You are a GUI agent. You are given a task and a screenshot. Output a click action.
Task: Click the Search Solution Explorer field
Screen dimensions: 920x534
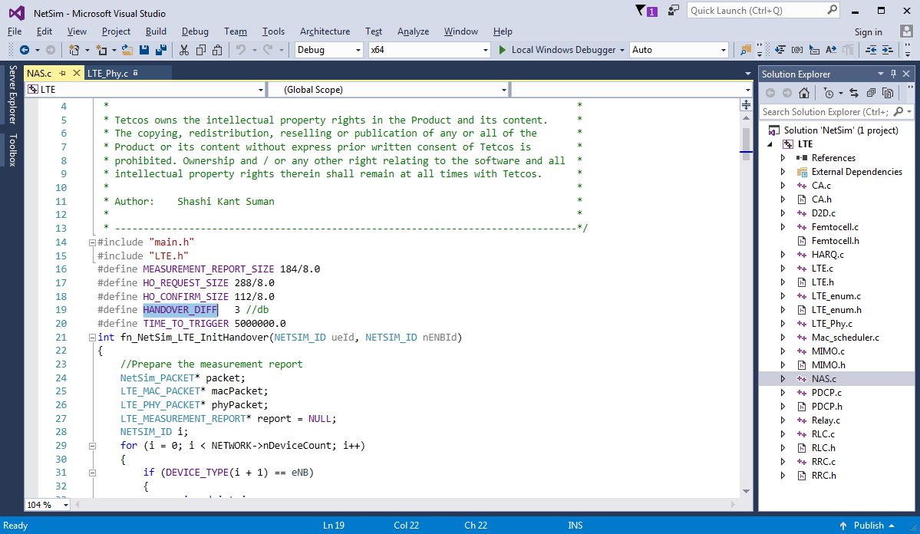(x=836, y=111)
